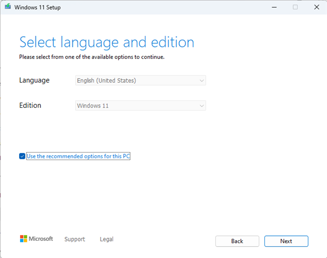Click the Windows 11 Setup title bar icon
This screenshot has width=327, height=258.
[8, 7]
